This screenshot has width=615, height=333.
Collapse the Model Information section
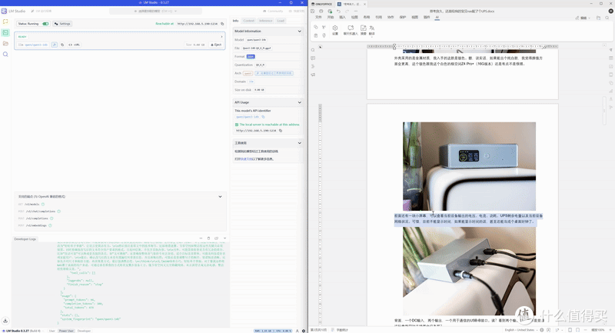[300, 31]
